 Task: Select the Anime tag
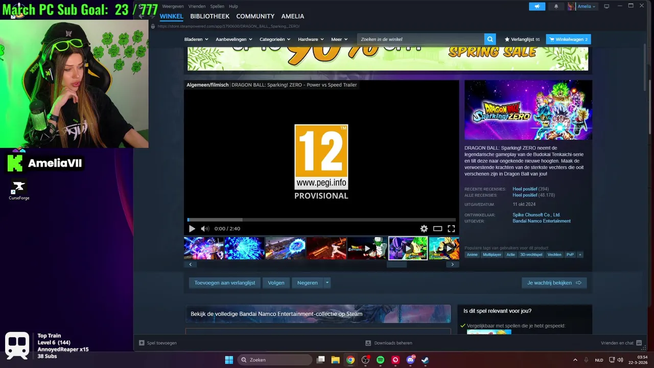tap(472, 255)
